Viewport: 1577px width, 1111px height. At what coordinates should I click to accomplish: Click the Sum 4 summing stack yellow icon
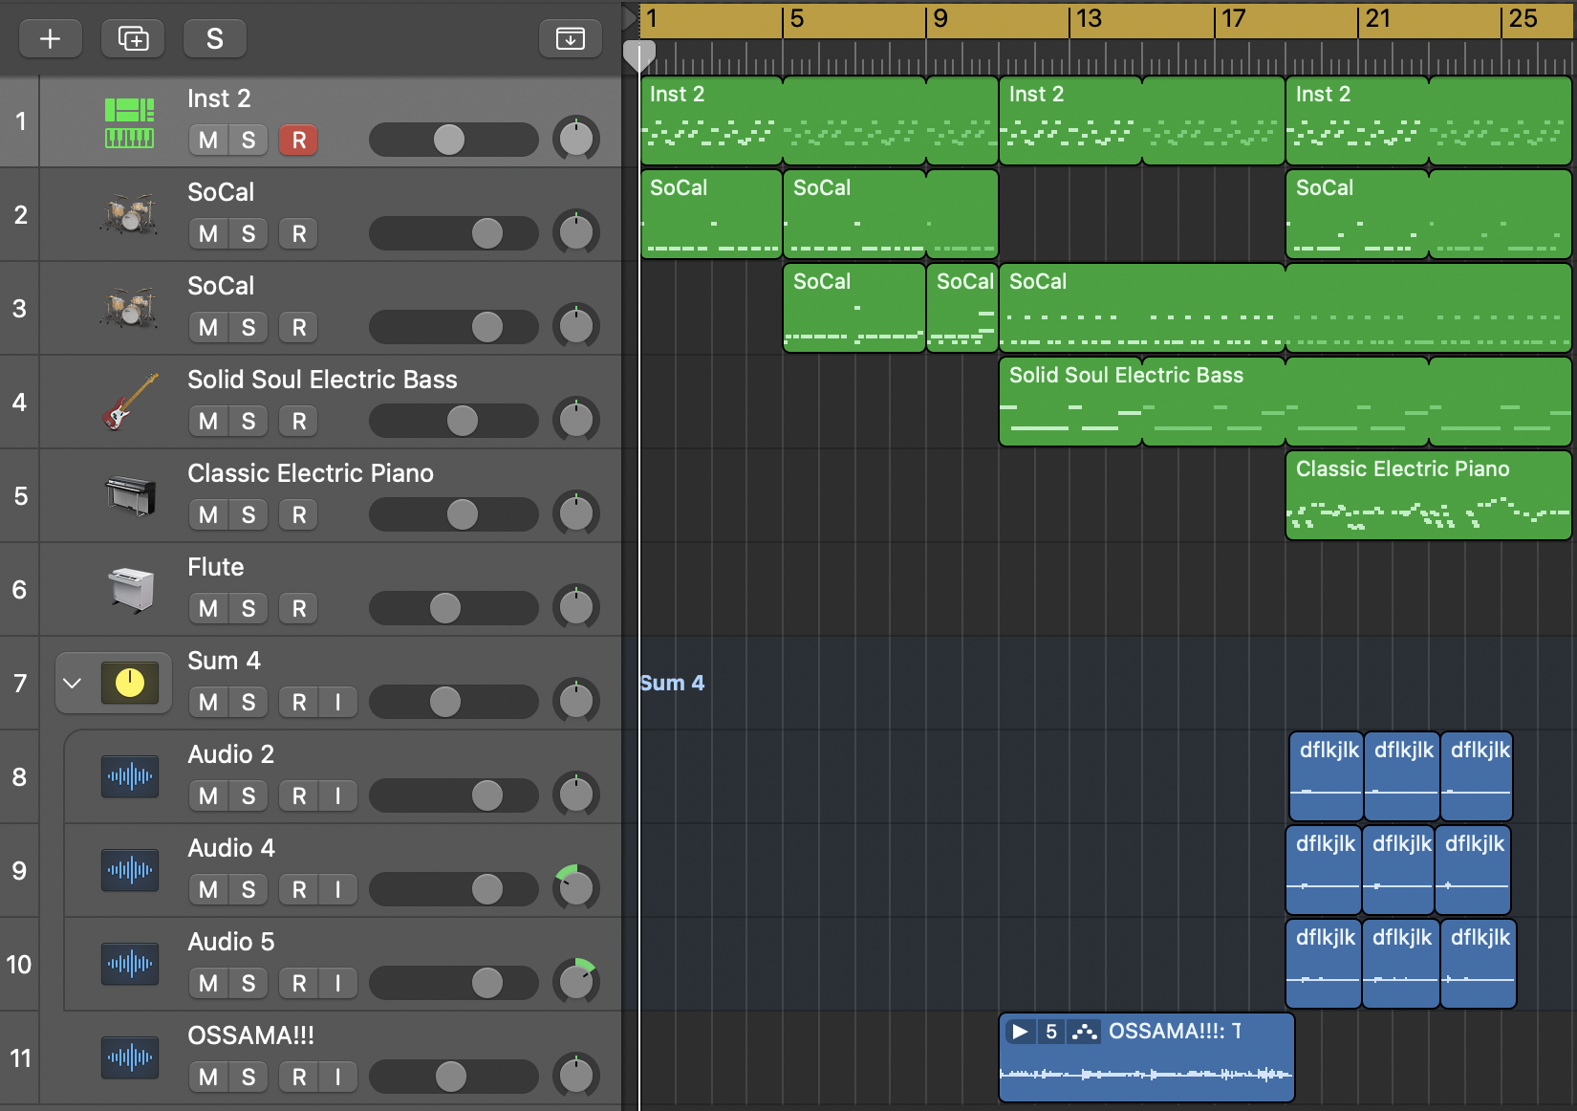point(129,683)
